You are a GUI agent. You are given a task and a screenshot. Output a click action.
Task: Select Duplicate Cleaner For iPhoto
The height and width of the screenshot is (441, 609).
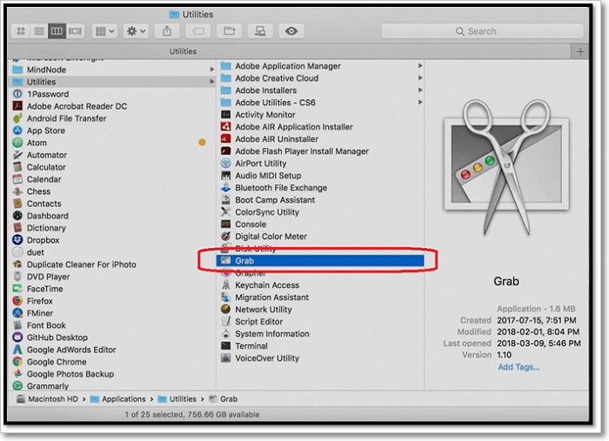(81, 264)
